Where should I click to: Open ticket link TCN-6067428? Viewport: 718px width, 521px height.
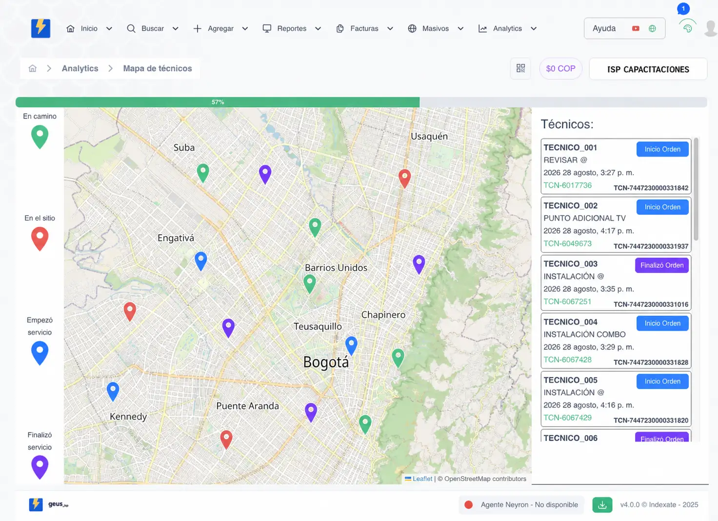click(x=568, y=360)
